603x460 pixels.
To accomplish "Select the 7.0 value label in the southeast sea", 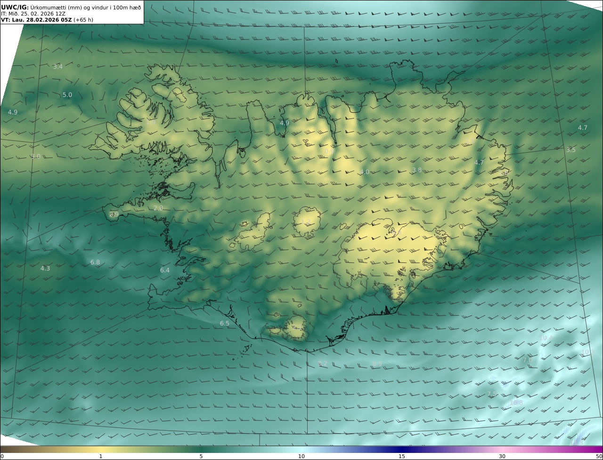I will [527, 360].
